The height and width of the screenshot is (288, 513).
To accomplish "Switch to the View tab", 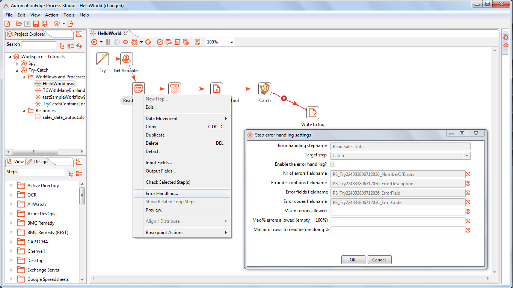I will pyautogui.click(x=15, y=162).
